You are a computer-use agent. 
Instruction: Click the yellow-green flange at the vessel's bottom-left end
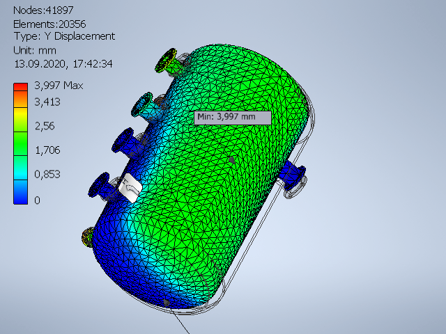point(88,237)
